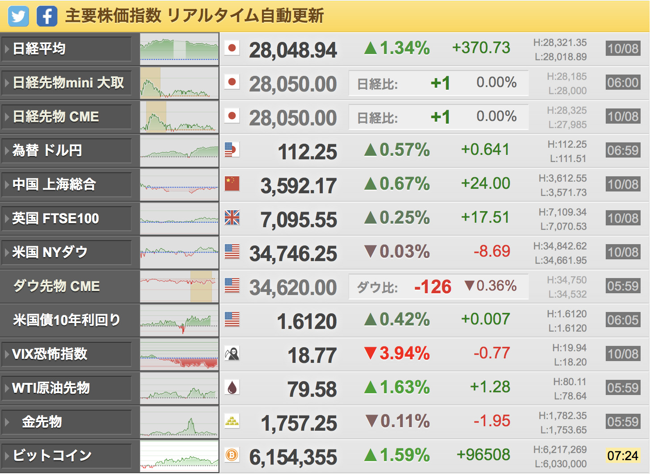Click the UK flag icon
The width and height of the screenshot is (650, 474).
coord(232,217)
